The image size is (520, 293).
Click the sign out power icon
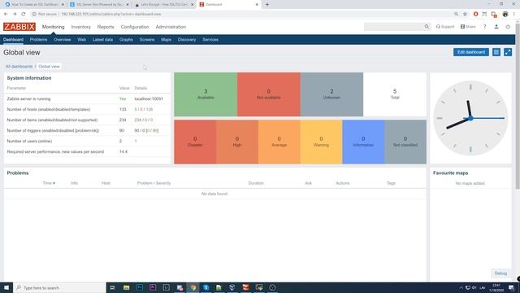(x=508, y=27)
